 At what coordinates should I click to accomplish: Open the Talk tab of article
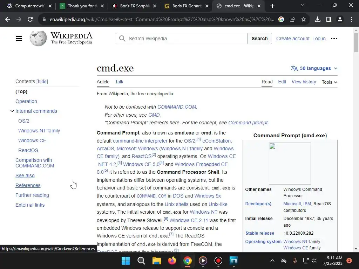[119, 82]
